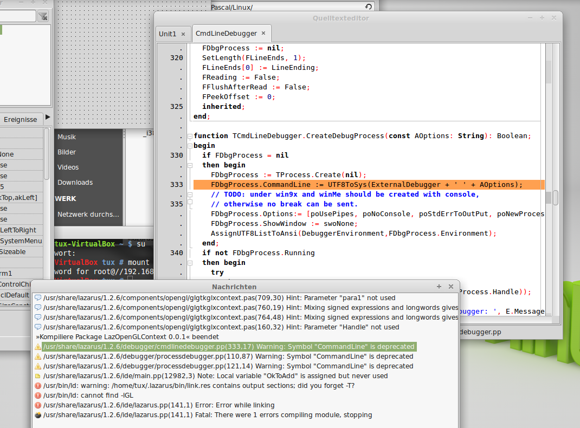The image size is (580, 428).
Task: Close the CmdLineDebugger tab
Action: point(263,34)
